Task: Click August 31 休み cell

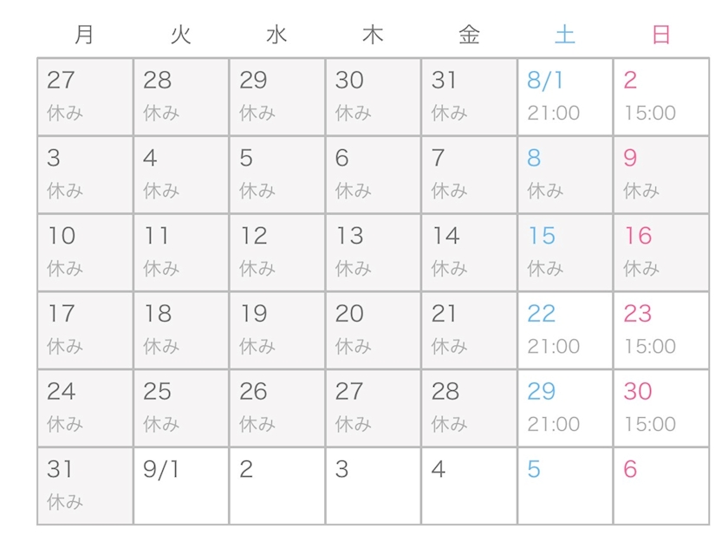Action: pos(85,486)
